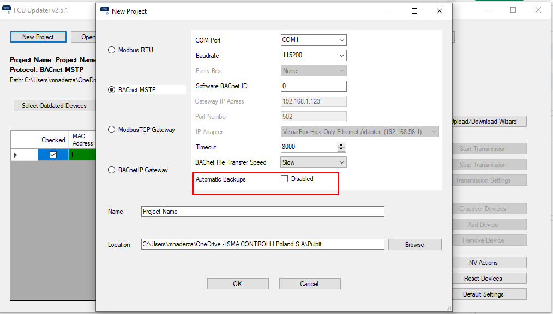Confirm the dialog with OK

tap(238, 283)
